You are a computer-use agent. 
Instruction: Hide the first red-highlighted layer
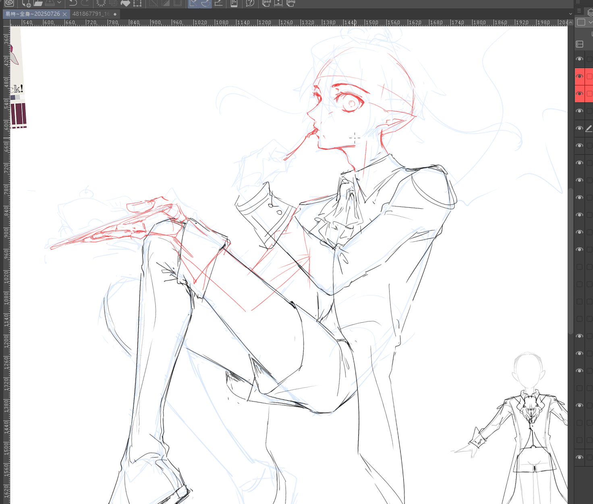pos(579,77)
